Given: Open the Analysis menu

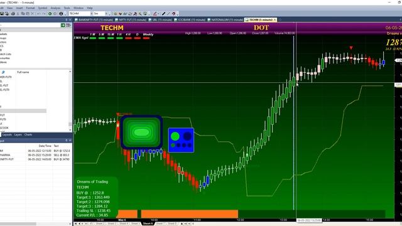Looking at the screenshot, I should (x=55, y=8).
